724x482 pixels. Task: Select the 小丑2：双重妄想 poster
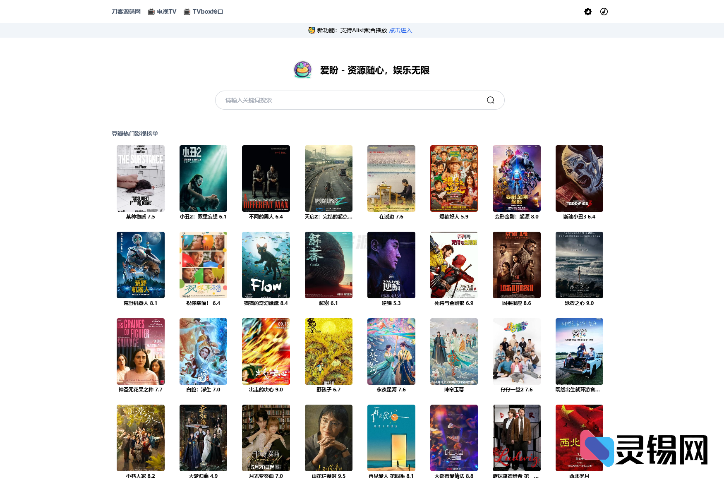(203, 178)
